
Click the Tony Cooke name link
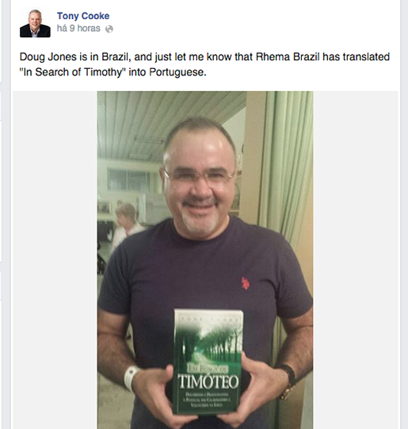[x=83, y=16]
